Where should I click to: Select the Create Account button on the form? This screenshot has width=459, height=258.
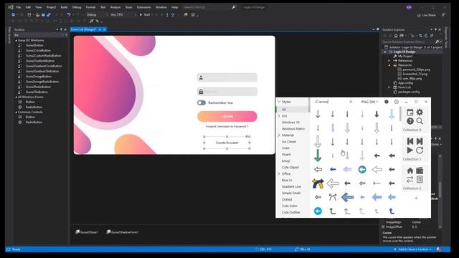(227, 143)
